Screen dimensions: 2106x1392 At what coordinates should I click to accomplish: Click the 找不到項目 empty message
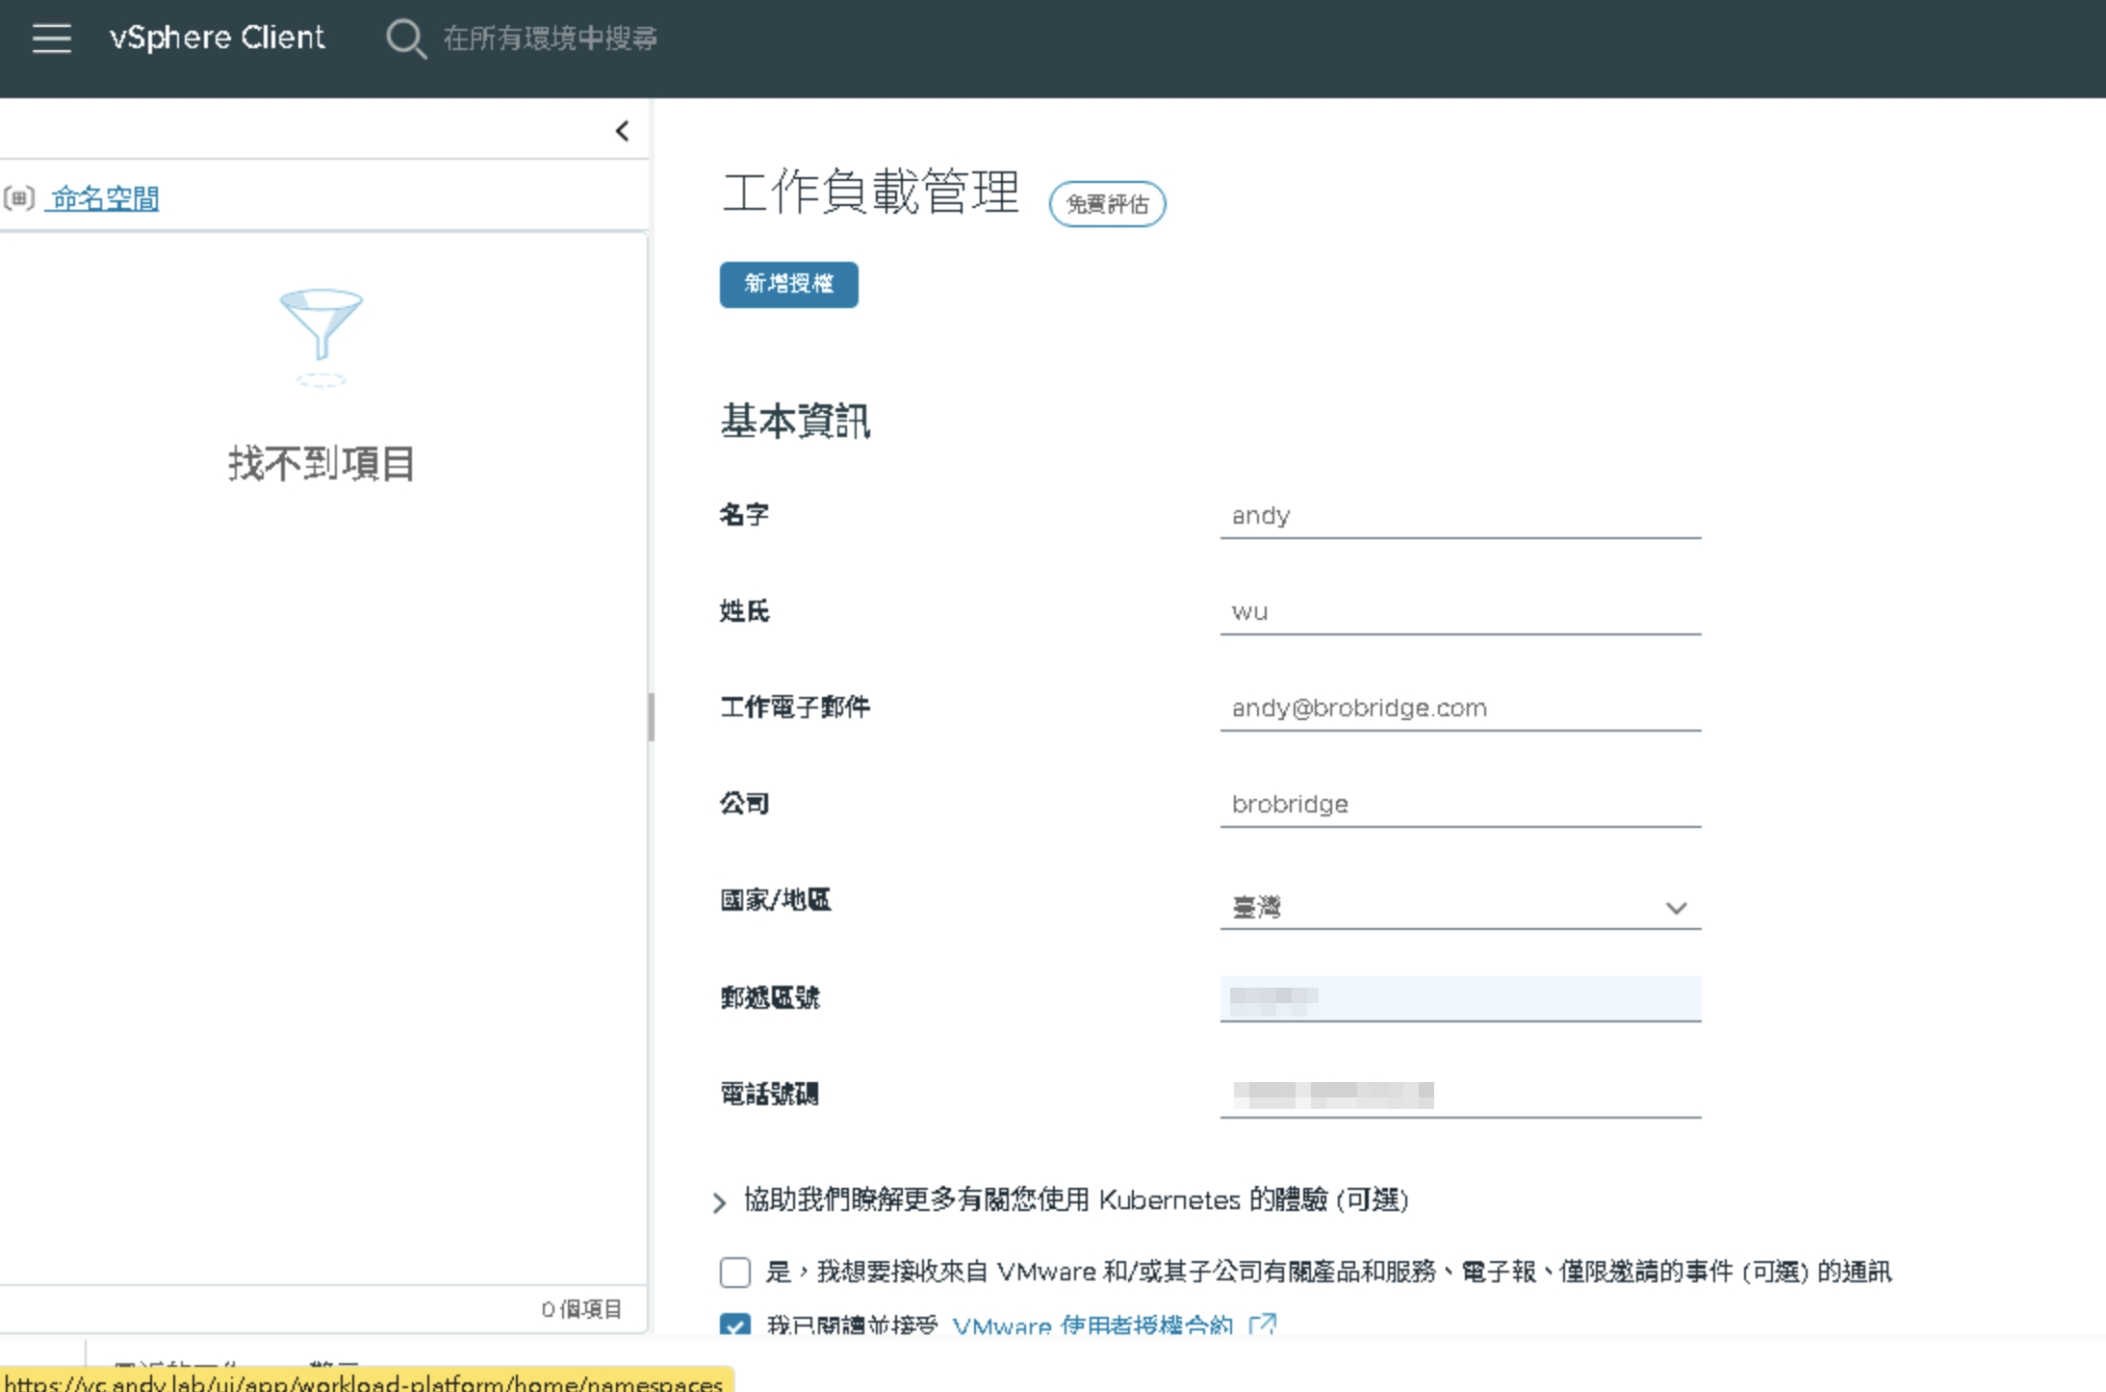tap(321, 464)
